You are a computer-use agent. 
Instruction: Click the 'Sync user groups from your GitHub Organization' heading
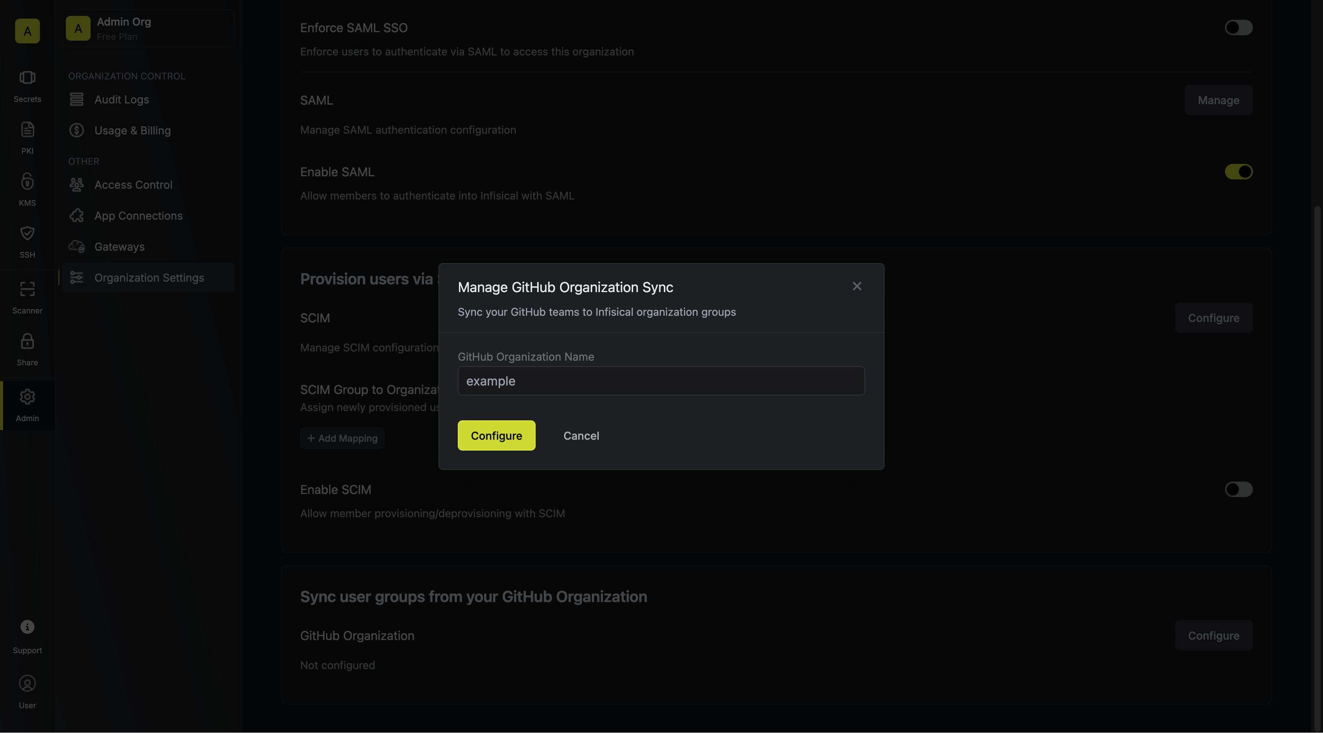473,596
